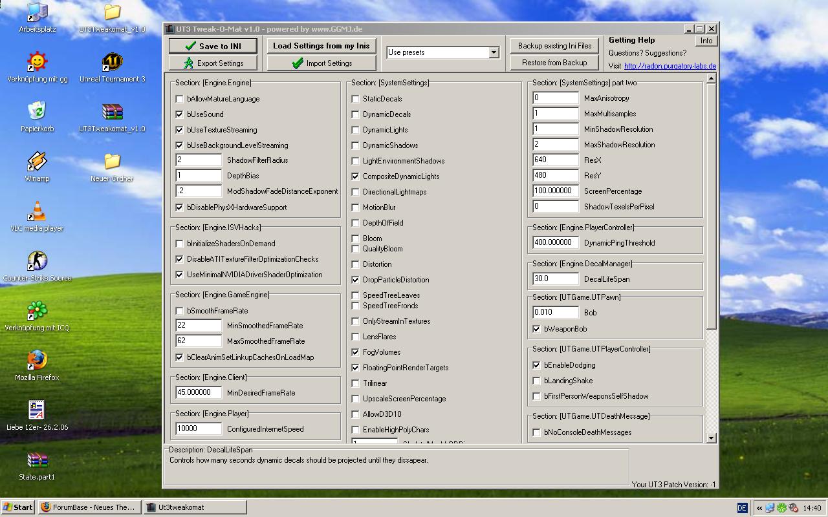Viewport: 828px width, 517px height.
Task: Click Export Settings button
Action: point(213,63)
